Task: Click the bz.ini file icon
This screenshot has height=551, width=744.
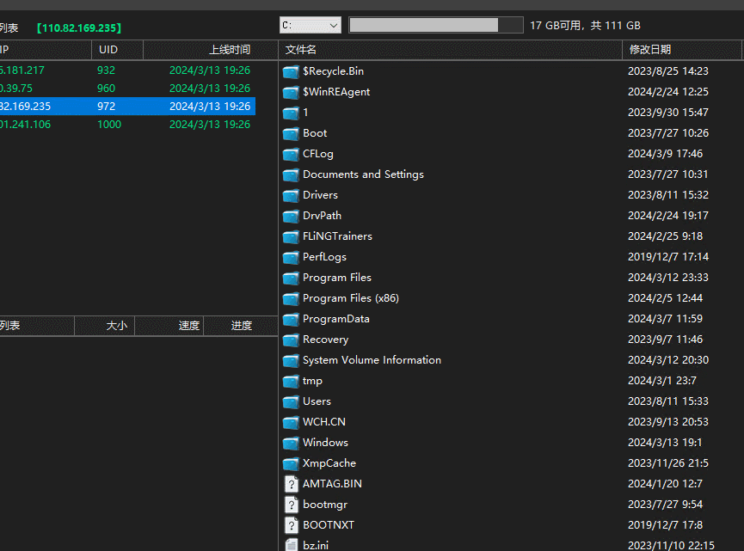Action: coord(291,545)
